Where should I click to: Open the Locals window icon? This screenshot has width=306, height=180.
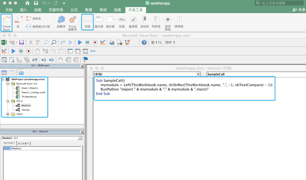[70, 51]
